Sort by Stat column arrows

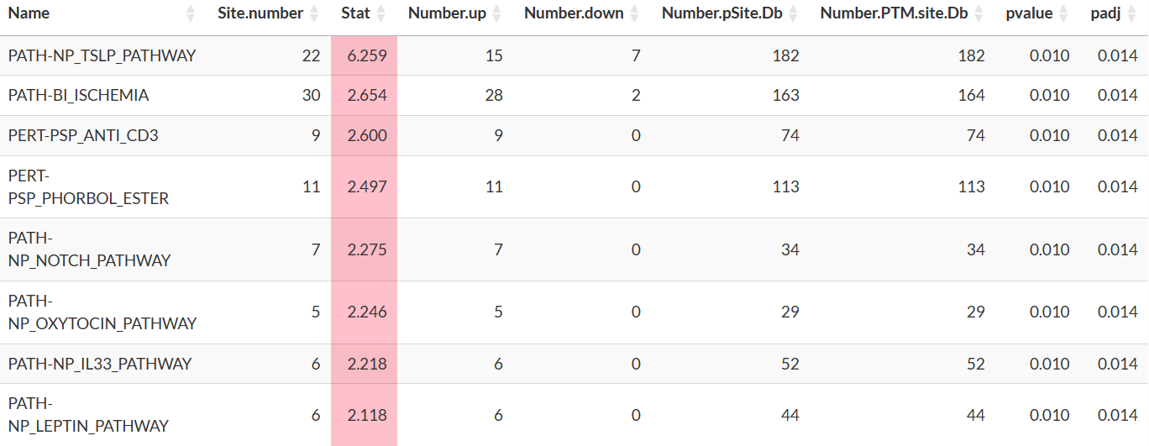click(x=380, y=13)
